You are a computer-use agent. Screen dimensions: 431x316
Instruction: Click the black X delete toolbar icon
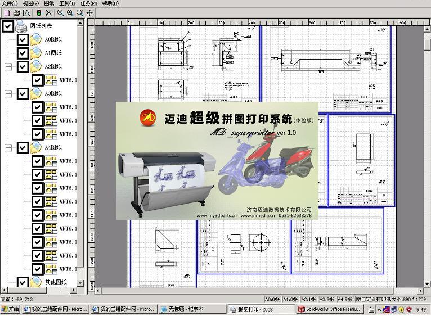pos(48,12)
